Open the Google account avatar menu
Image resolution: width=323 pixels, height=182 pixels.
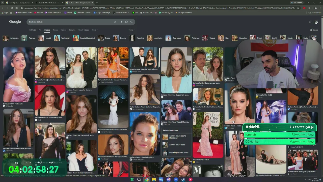point(316,22)
